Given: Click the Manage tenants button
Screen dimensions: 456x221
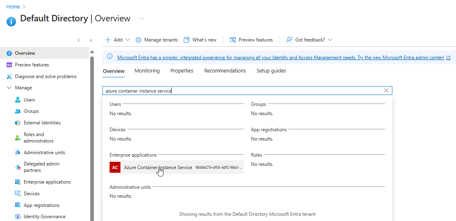Looking at the screenshot, I should pos(157,40).
